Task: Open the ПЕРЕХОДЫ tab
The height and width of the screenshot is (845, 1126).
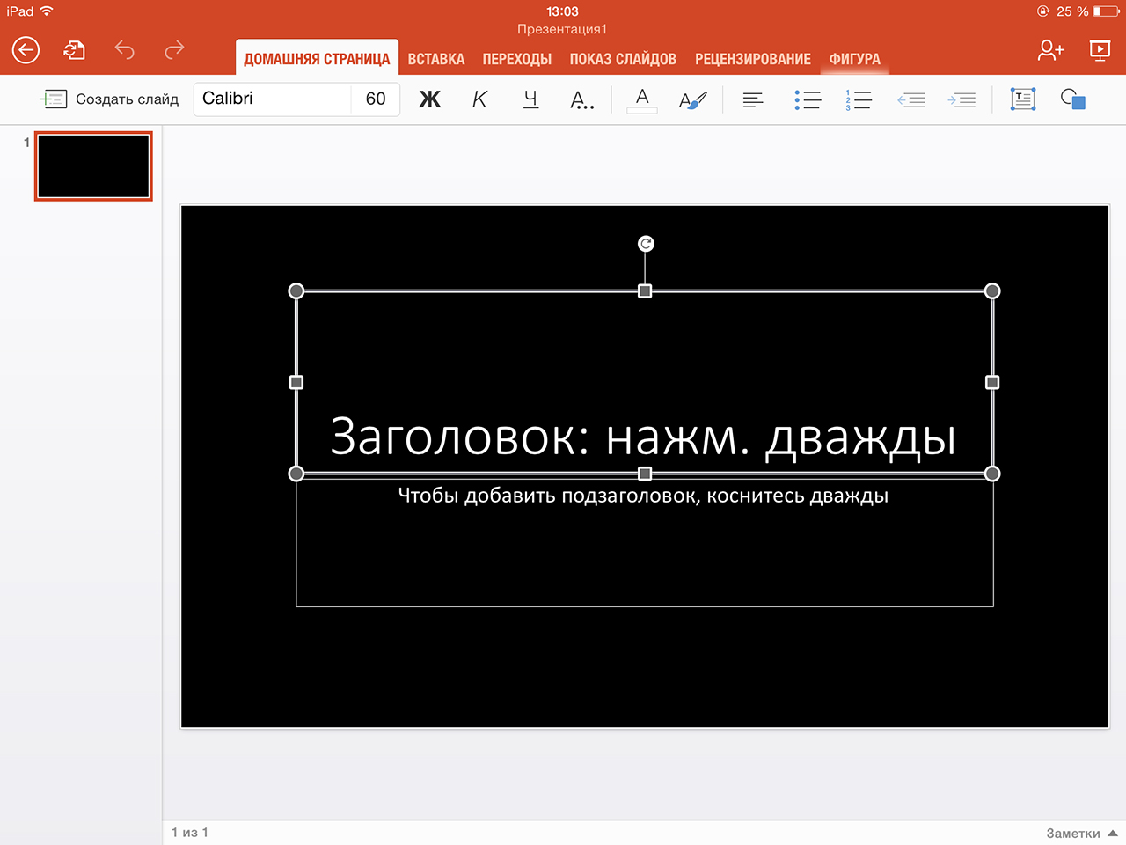Action: 517,59
